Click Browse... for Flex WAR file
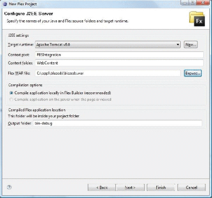 click(x=193, y=73)
